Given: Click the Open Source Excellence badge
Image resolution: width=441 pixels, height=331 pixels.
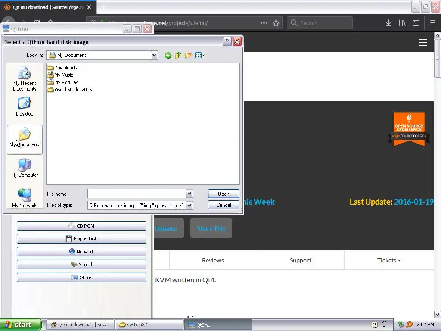Looking at the screenshot, I should point(409,129).
